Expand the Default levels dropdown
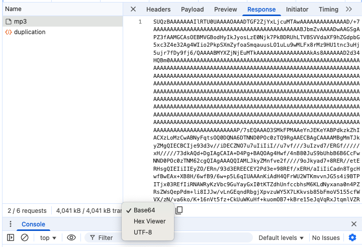 click(x=281, y=237)
